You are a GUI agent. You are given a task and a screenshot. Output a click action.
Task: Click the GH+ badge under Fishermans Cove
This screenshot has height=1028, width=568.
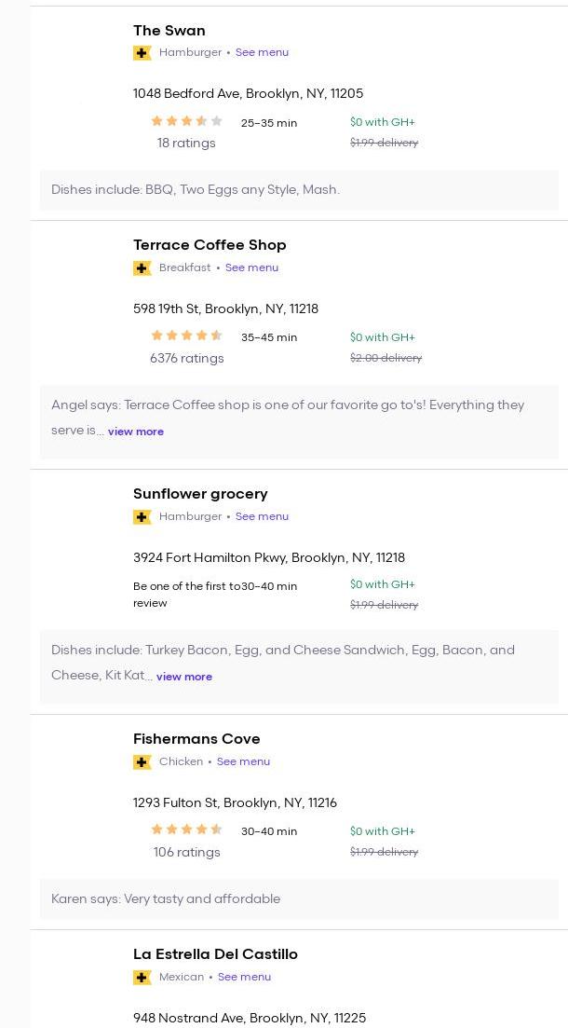tap(142, 762)
